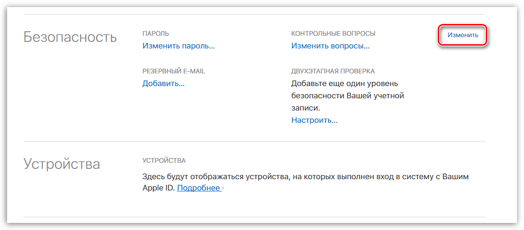Click the large Устройства section heading
Screen dimensions: 524x230
point(62,164)
